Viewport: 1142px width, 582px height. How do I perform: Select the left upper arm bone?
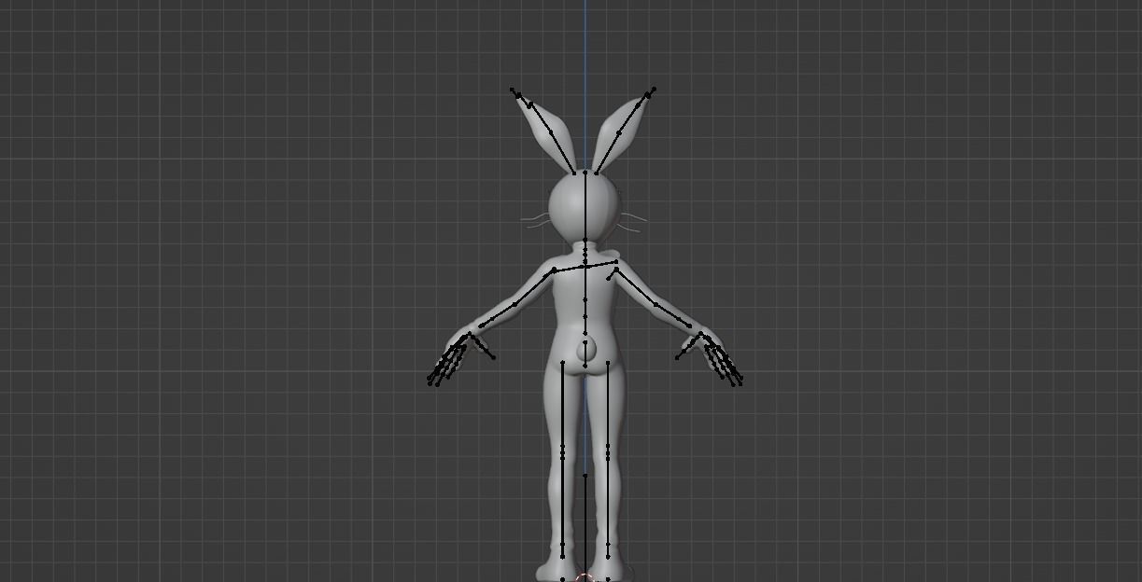(x=533, y=287)
